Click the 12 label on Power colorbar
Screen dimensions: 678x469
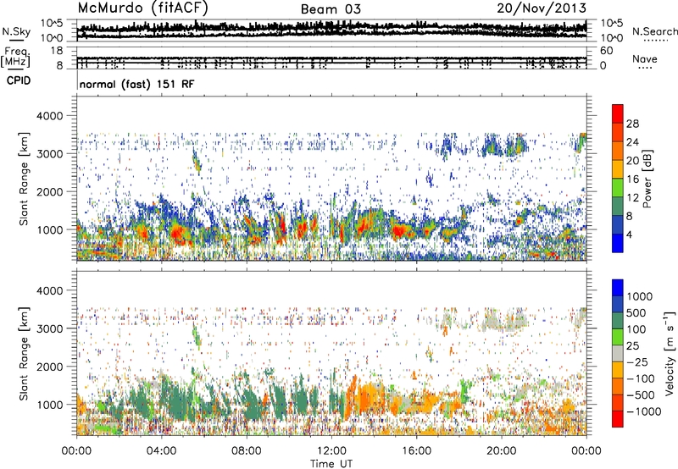tap(632, 198)
